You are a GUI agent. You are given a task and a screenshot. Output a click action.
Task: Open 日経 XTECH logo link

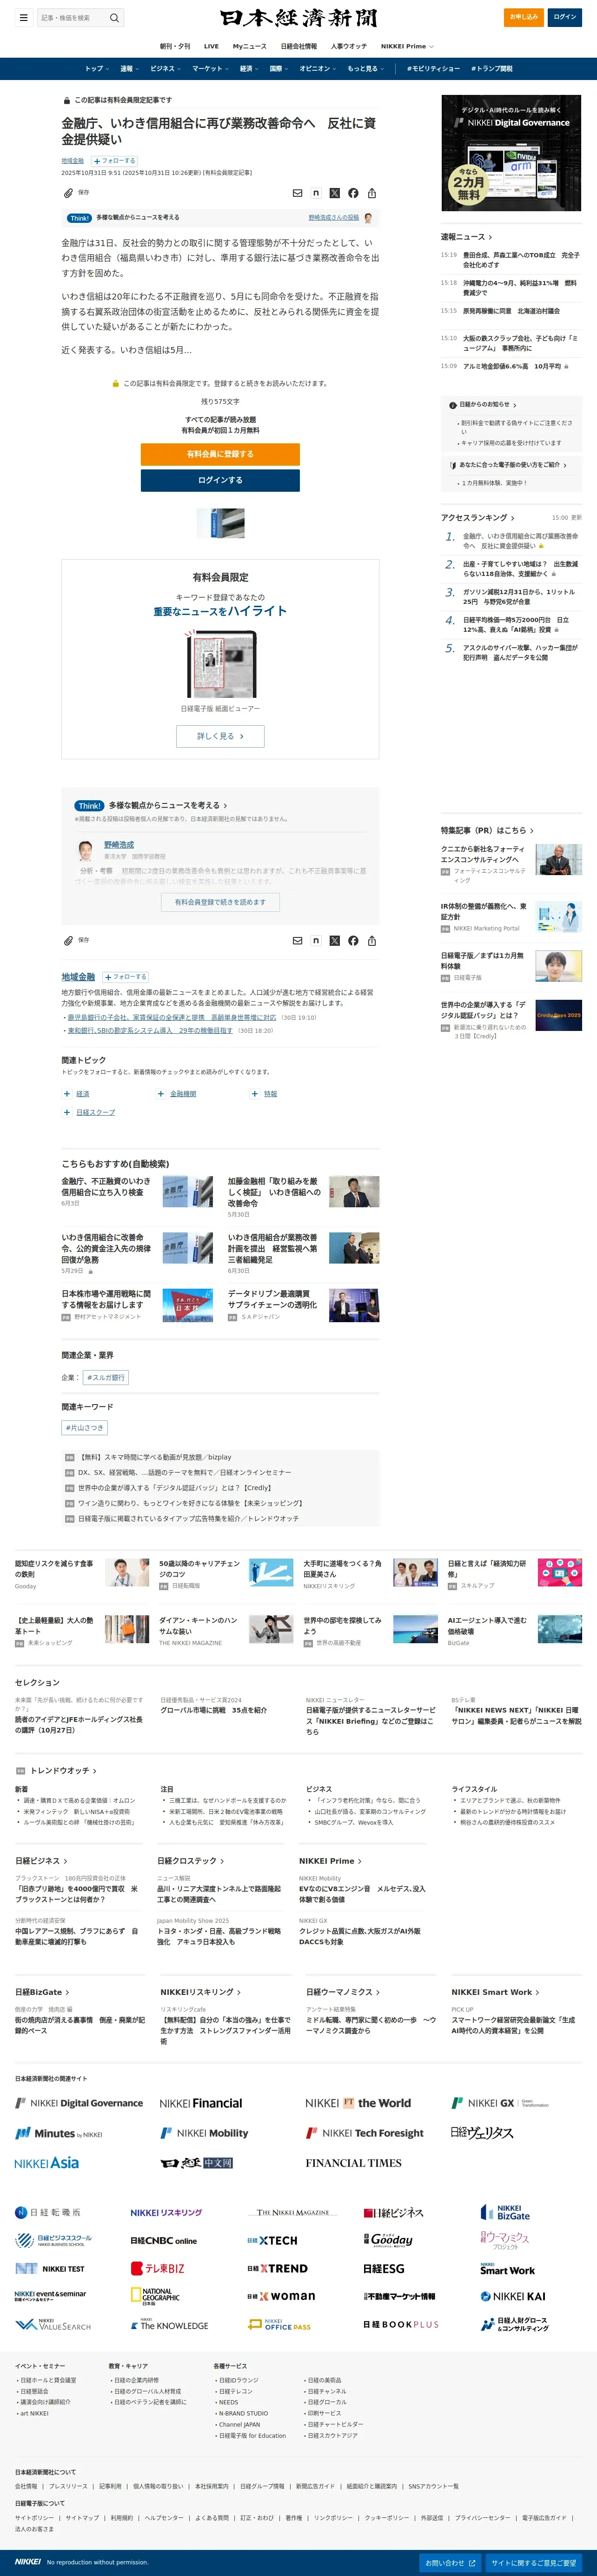tap(272, 2240)
